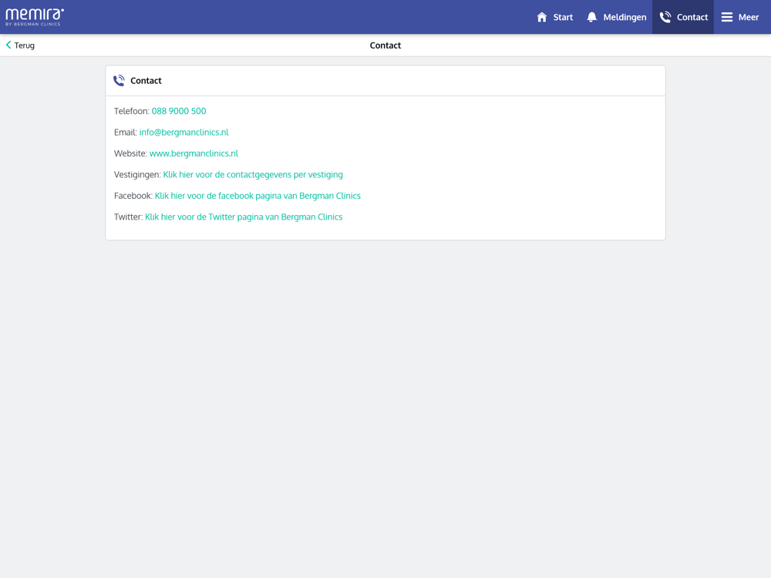Click the Email: label

[126, 133]
